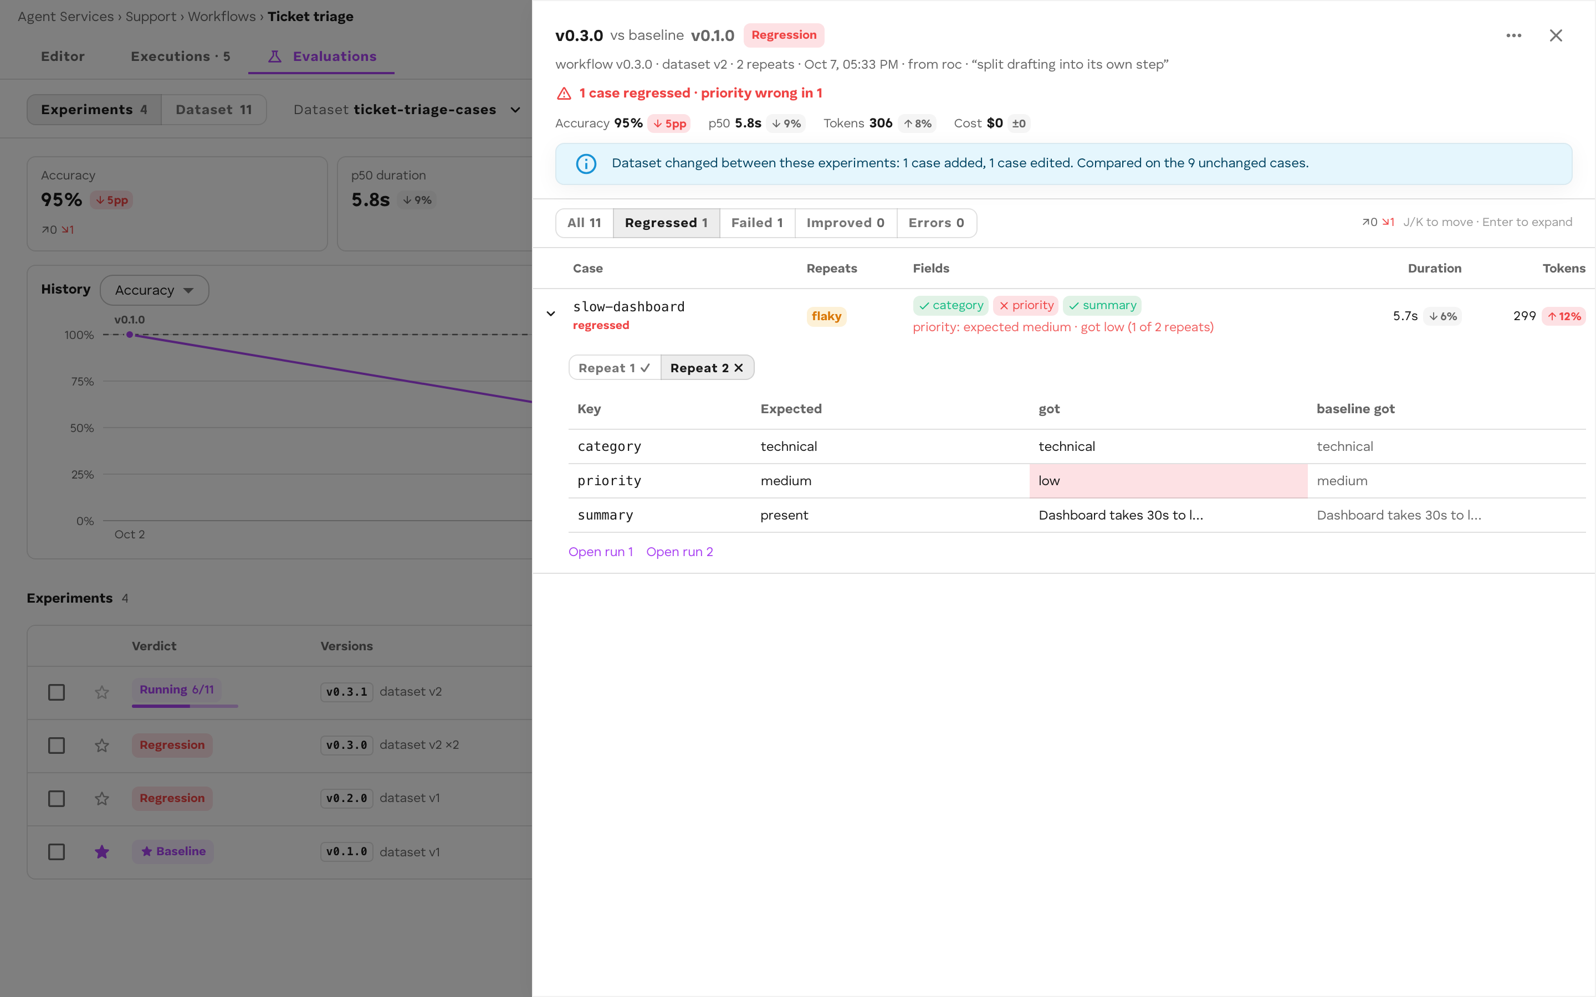Show the All 11 cases tab
Screen dimensions: 1596x997
click(x=584, y=223)
